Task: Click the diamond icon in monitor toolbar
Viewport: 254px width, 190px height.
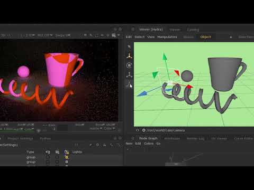Action: [108, 35]
